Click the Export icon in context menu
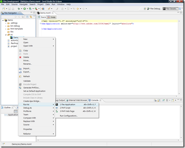Image resolution: width=185 pixels, height=148 pixels. coord(20,72)
